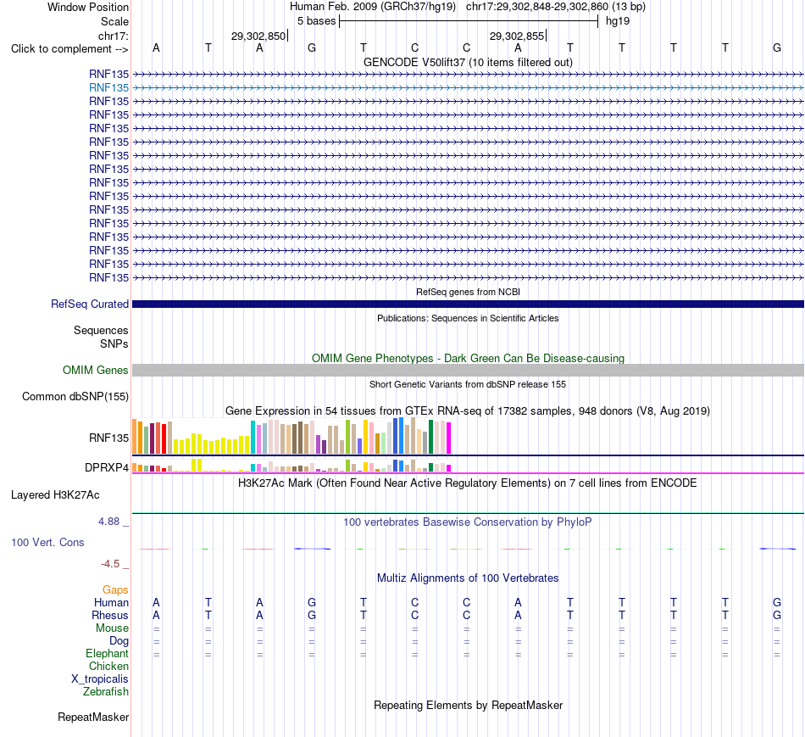The width and height of the screenshot is (805, 737).
Task: Click 'chr17:29,302,848-29,302,860 (13 bp)' position text
Action: point(556,7)
